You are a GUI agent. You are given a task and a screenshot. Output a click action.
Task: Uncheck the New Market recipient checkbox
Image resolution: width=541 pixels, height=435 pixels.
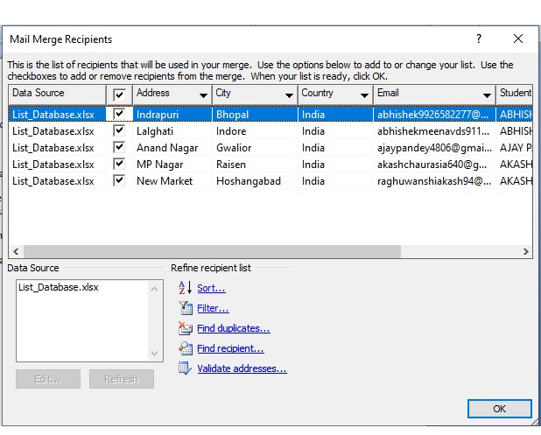pyautogui.click(x=119, y=180)
